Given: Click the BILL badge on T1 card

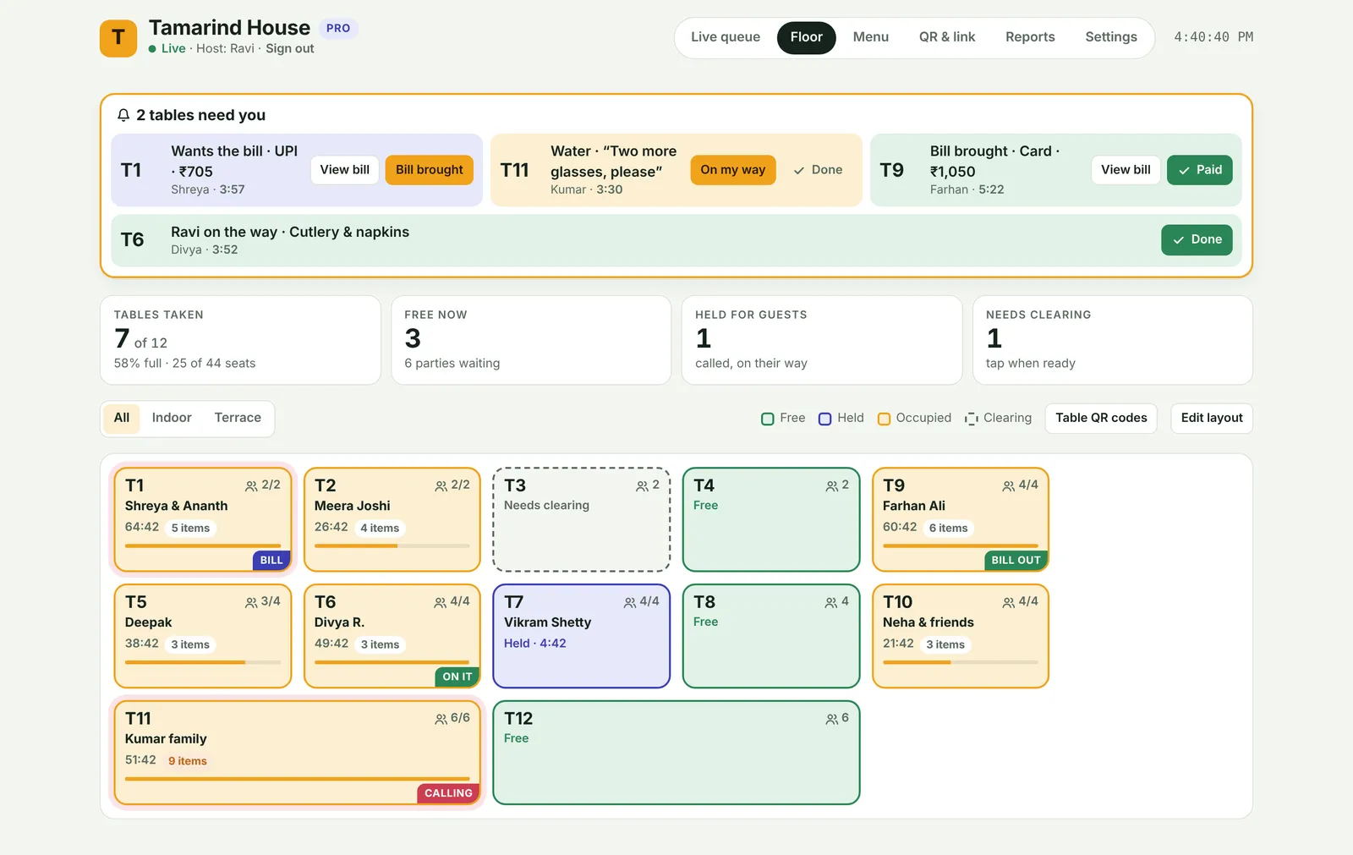Looking at the screenshot, I should [271, 560].
